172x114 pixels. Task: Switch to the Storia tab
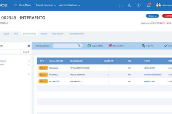pos(16,34)
